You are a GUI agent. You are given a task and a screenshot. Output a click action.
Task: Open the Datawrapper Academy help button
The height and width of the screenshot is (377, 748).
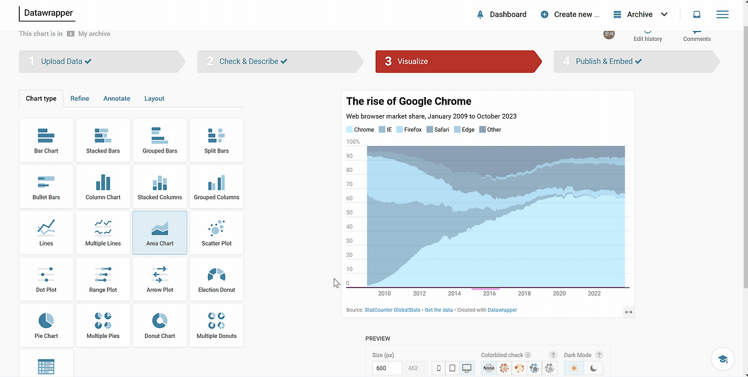723,359
